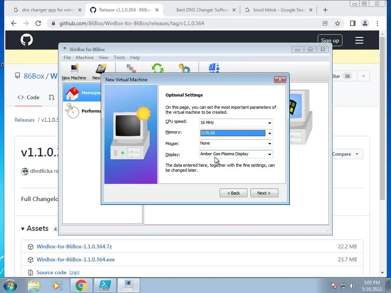Image resolution: width=391 pixels, height=293 pixels.
Task: Close the New Virtual Machine dialog
Action: point(280,79)
